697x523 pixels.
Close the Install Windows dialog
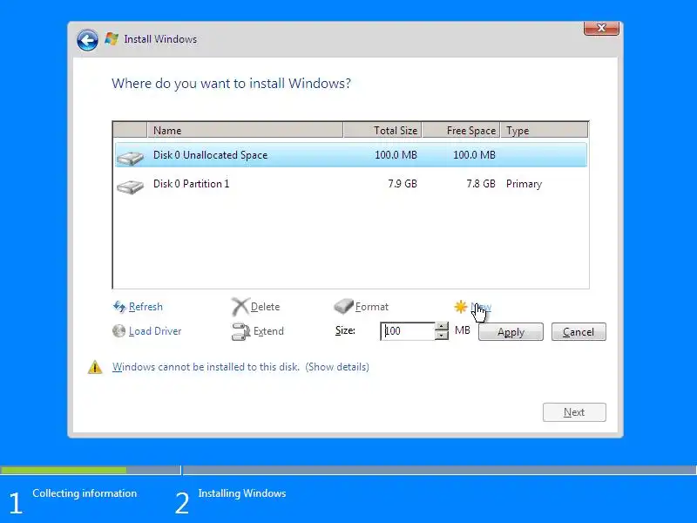(x=601, y=28)
